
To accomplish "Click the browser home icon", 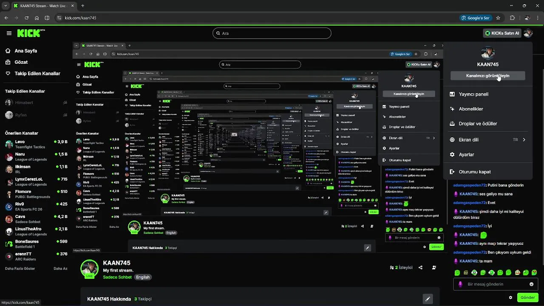I will 37,18.
